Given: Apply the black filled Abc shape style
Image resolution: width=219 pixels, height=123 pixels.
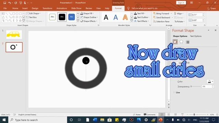Looking at the screenshot, I should 62,17.
